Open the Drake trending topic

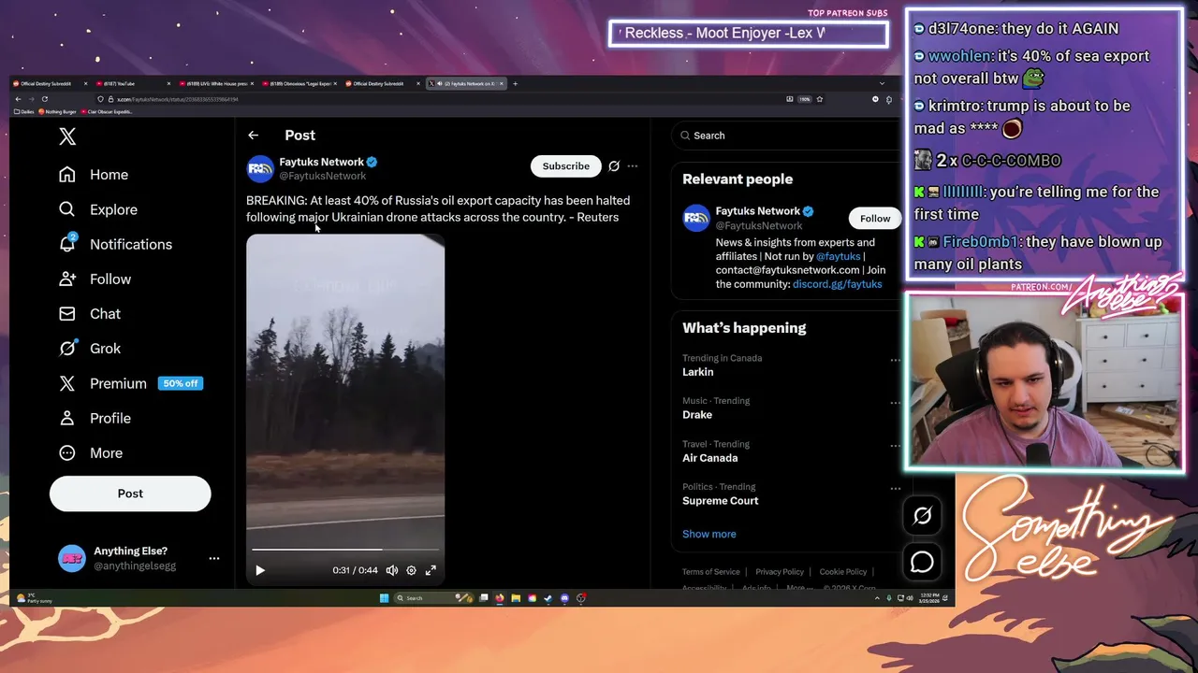click(697, 415)
